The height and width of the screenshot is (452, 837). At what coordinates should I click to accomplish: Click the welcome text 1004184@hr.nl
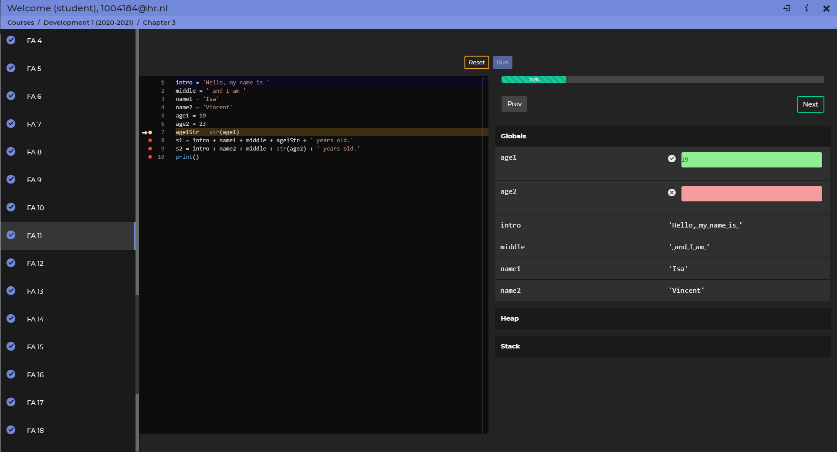pyautogui.click(x=134, y=8)
